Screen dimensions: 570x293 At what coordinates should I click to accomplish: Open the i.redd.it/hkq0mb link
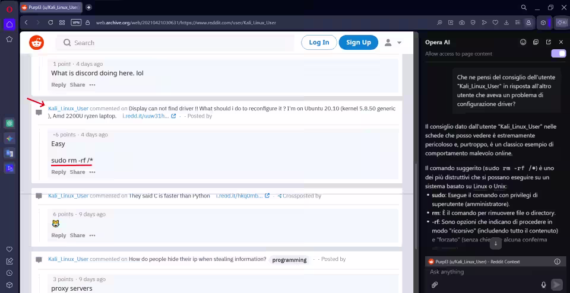pyautogui.click(x=239, y=196)
